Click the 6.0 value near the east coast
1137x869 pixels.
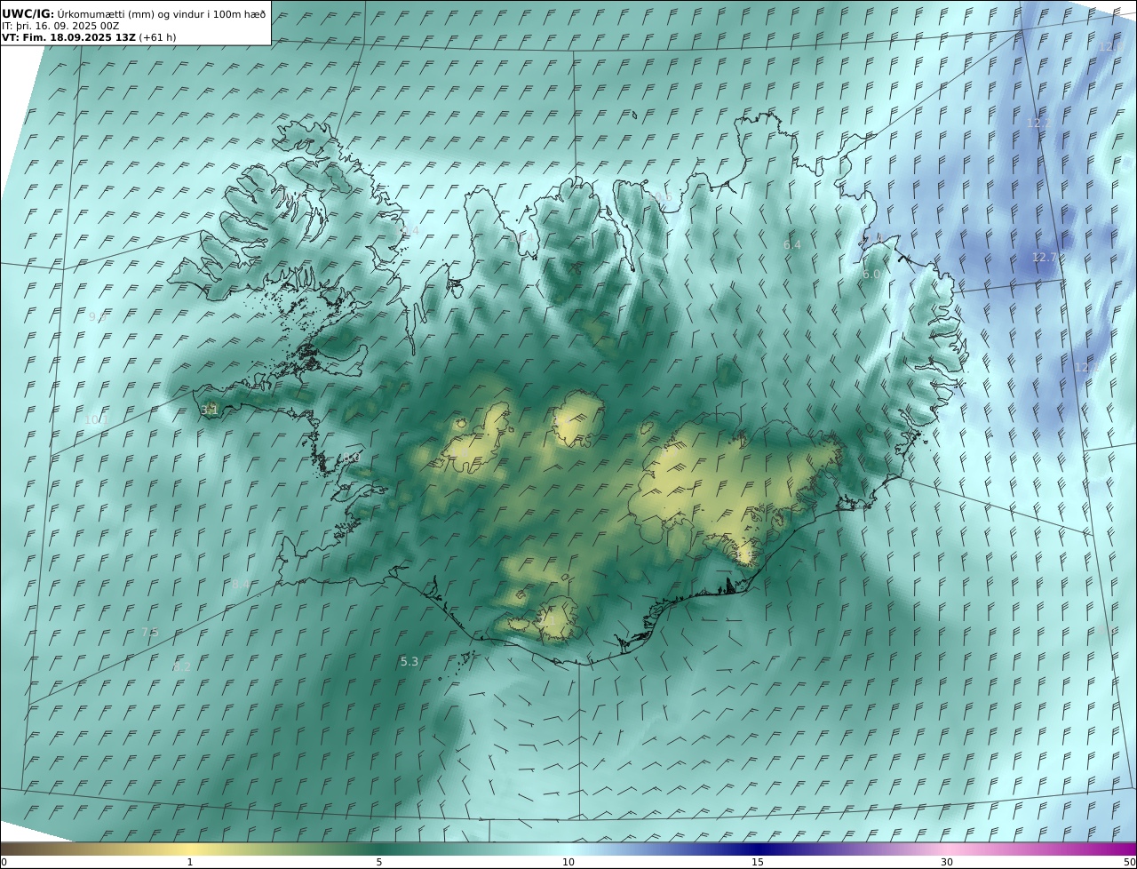(x=871, y=275)
